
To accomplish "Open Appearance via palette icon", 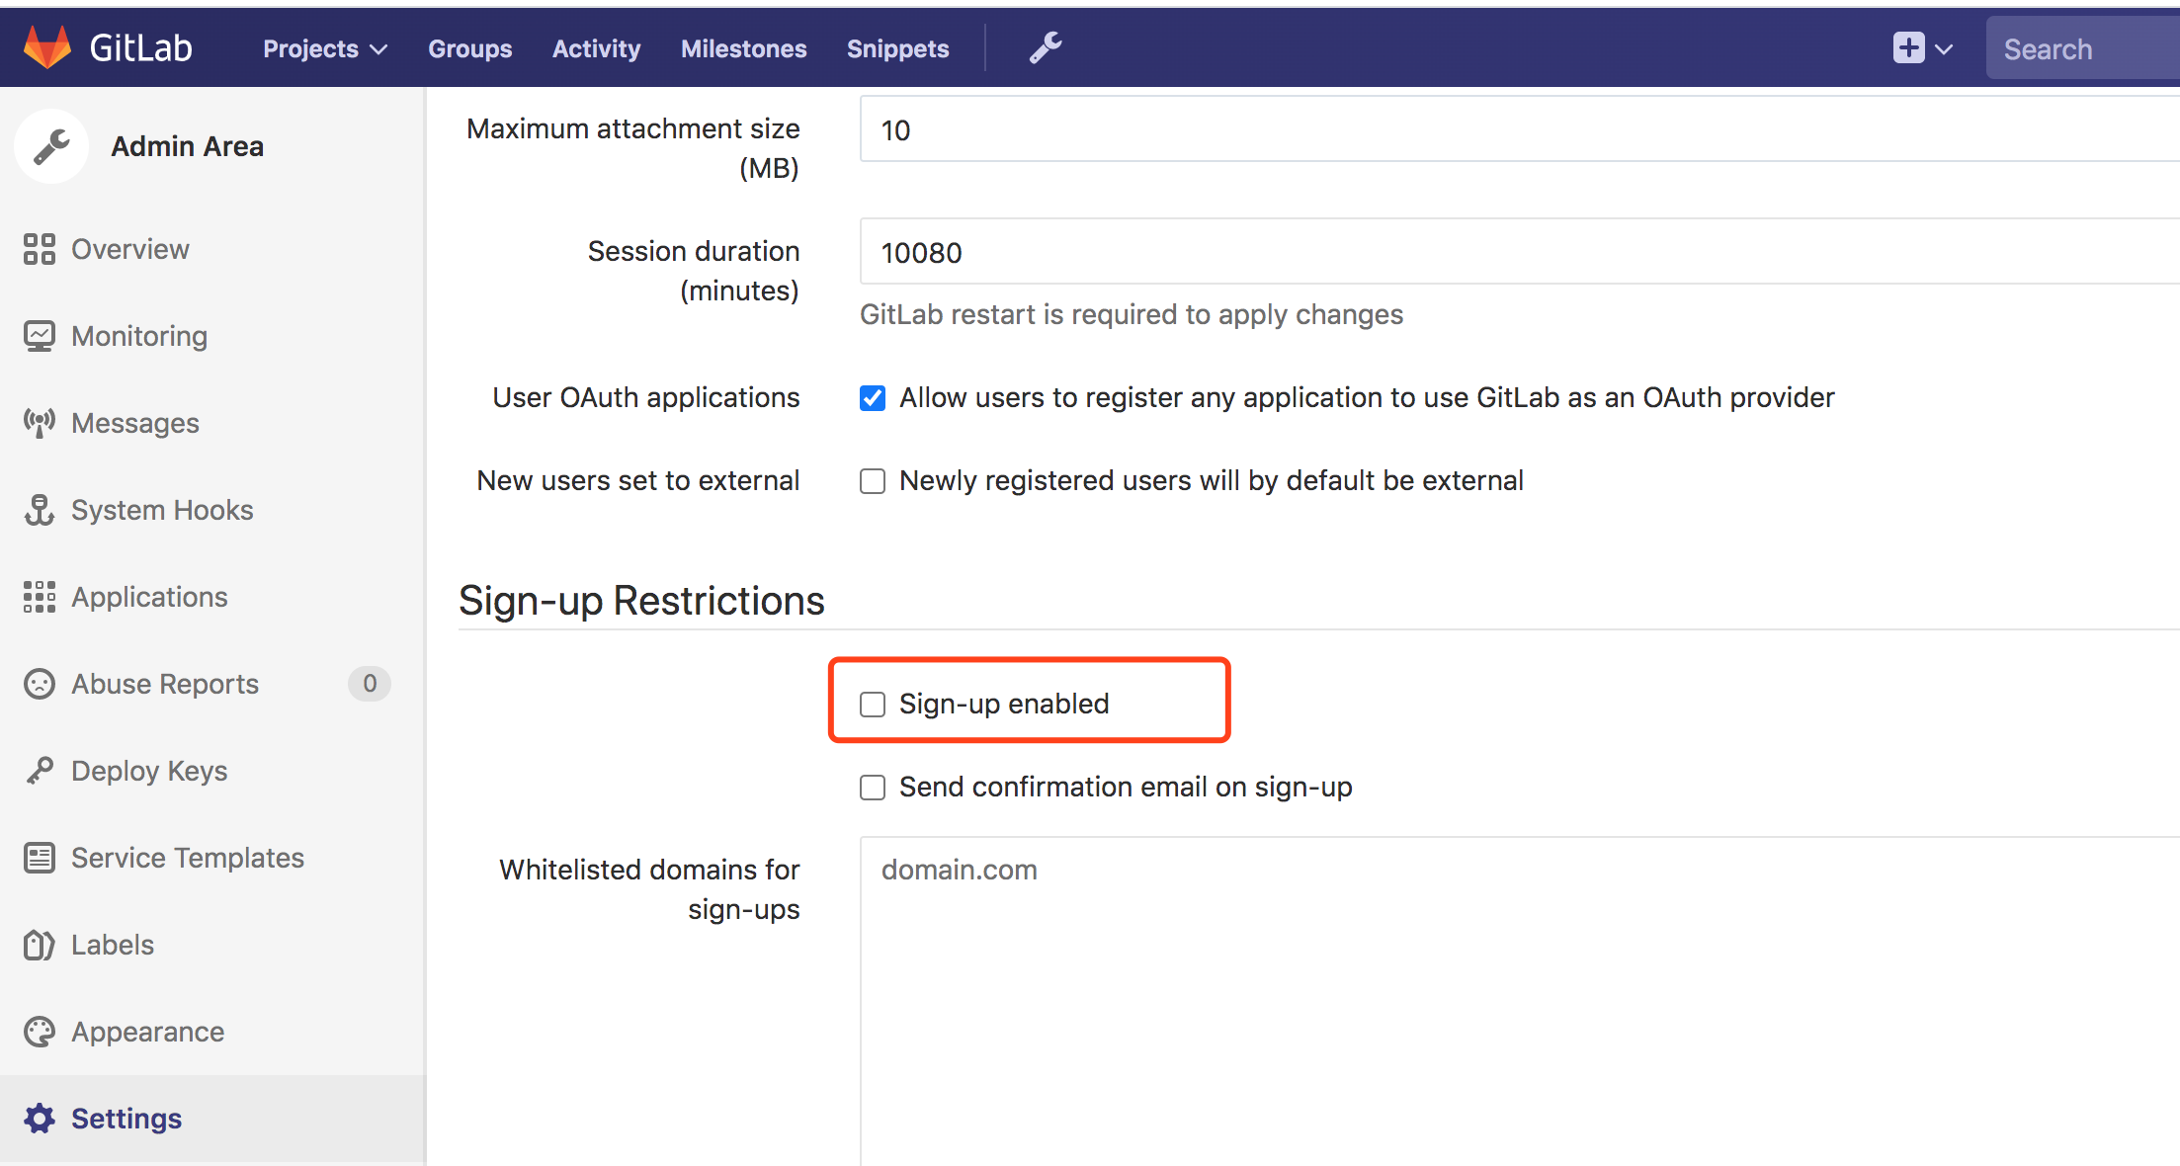I will tap(40, 1032).
